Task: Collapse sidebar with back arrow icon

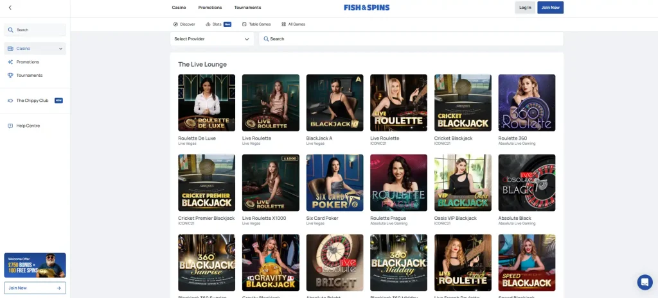Action: click(10, 8)
